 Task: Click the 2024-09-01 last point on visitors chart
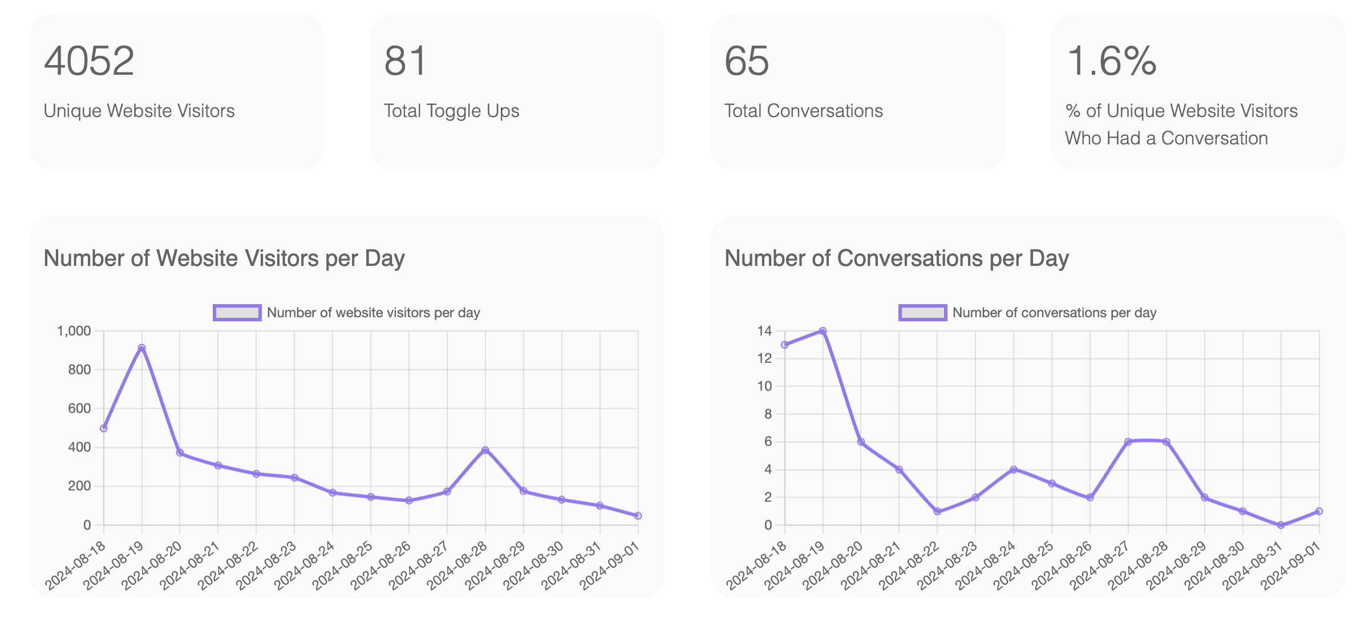tap(638, 516)
